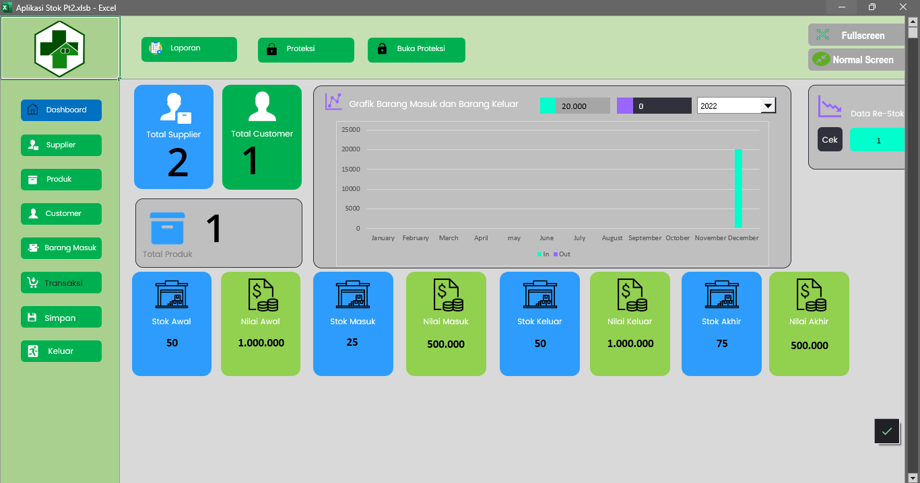
Task: Click the Total Supplier person icon
Action: [x=174, y=108]
